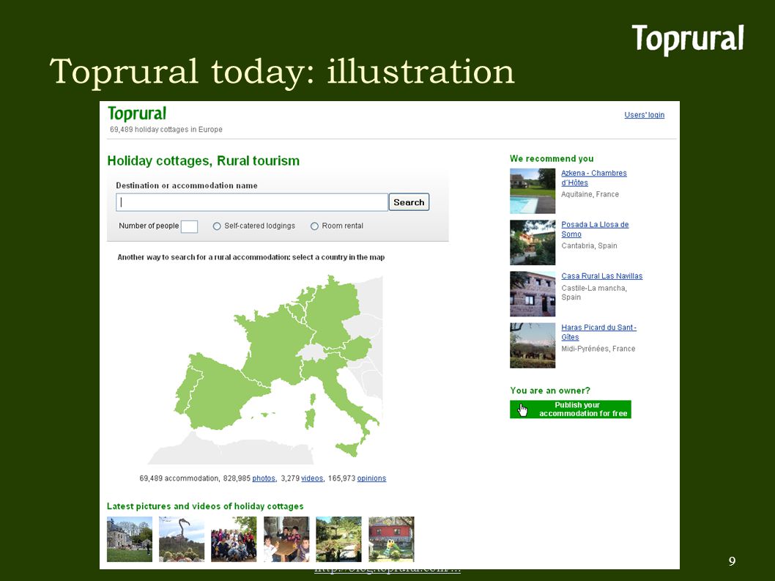Open the Users' login link
Screen dimensions: 775x581
644,115
